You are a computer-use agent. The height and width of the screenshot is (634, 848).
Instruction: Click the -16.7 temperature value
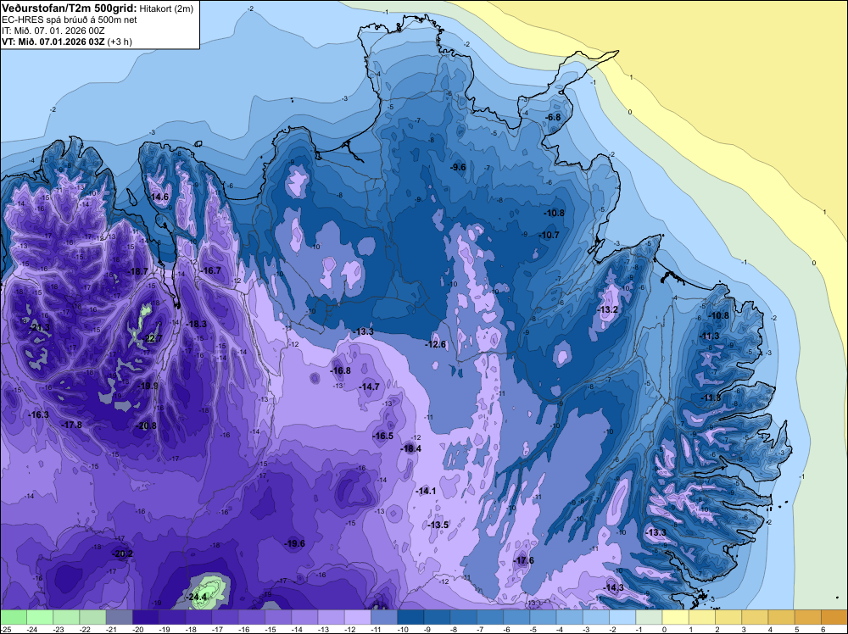pos(210,270)
